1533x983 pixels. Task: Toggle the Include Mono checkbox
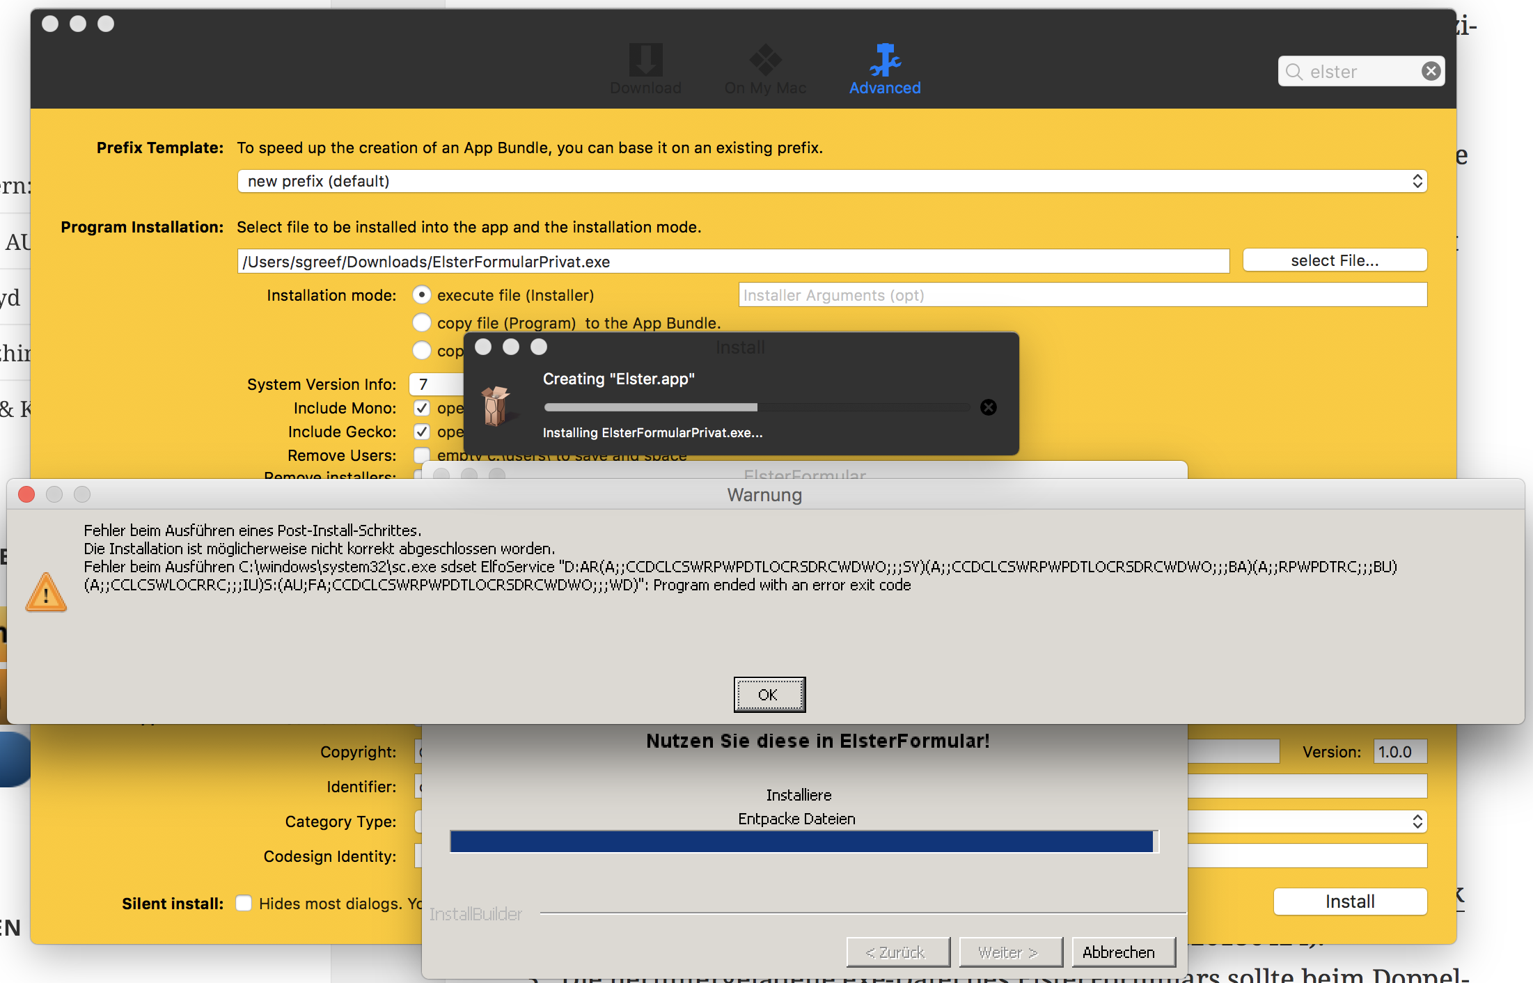click(x=421, y=408)
